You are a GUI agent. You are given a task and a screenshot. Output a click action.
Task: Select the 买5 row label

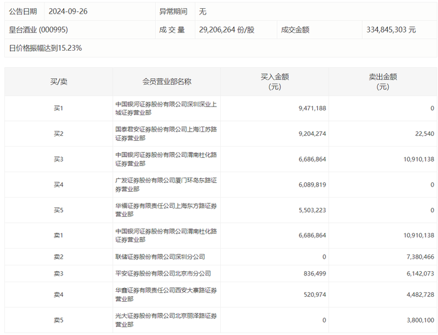59,210
